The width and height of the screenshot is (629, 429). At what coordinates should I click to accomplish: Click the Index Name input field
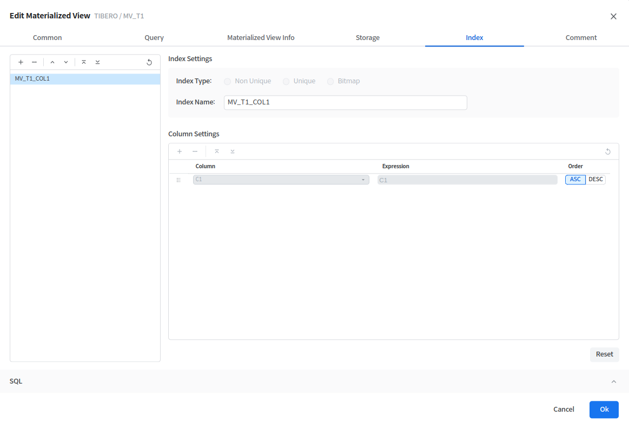(345, 102)
